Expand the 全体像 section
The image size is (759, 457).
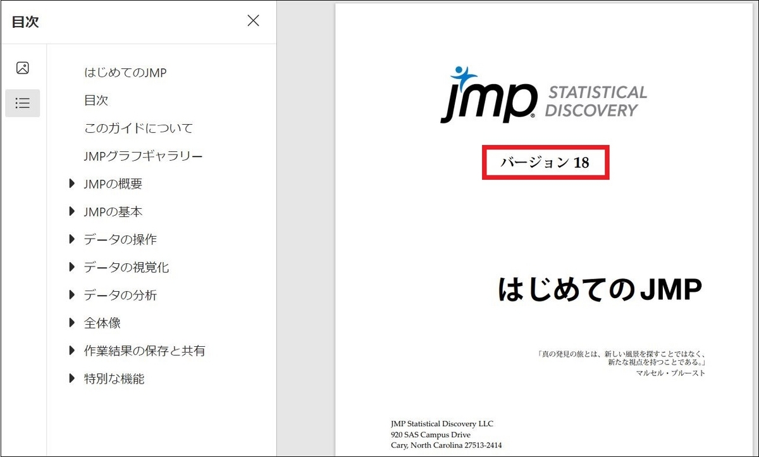(x=71, y=323)
